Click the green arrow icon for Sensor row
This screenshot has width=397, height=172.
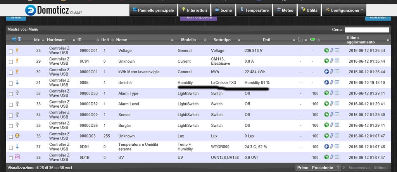point(326,114)
